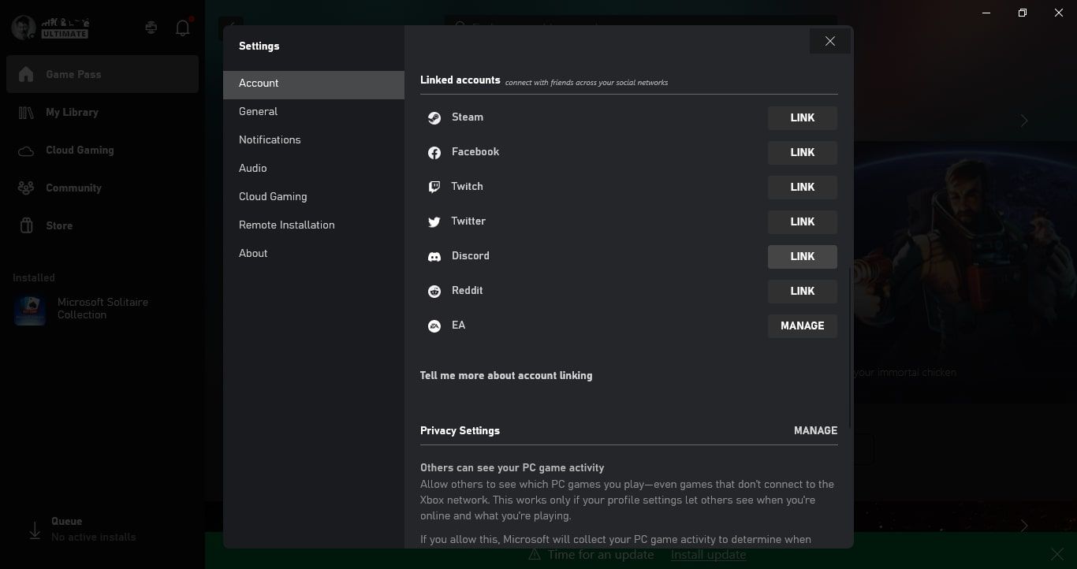This screenshot has height=569, width=1077.
Task: Click the Twitter bird icon
Action: click(x=434, y=222)
